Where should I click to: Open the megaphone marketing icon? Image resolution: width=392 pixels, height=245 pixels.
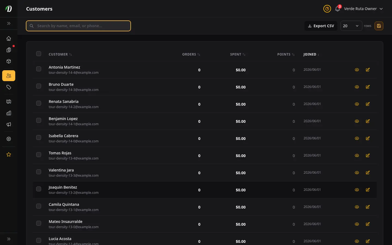[9, 124]
